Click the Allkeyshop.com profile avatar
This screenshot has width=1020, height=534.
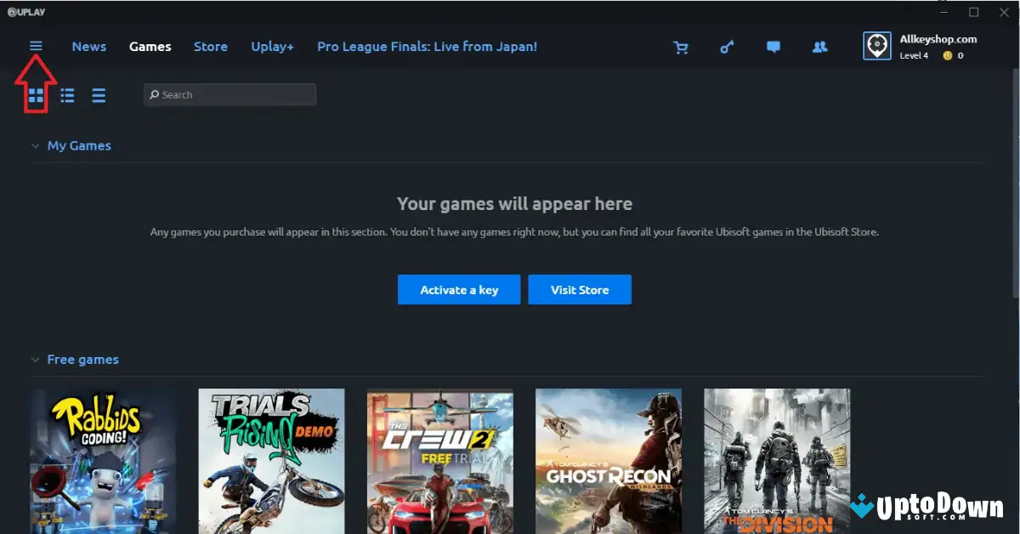coord(876,45)
